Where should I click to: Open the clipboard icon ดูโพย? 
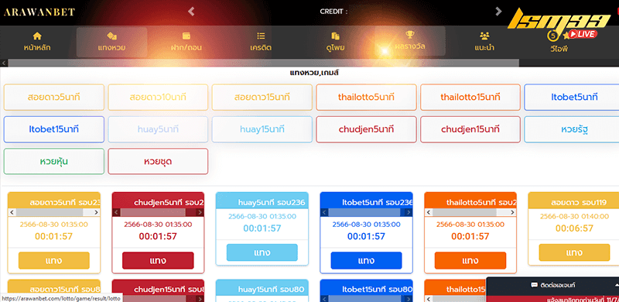(x=335, y=42)
